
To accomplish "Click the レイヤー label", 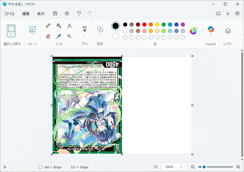I will [x=228, y=44].
